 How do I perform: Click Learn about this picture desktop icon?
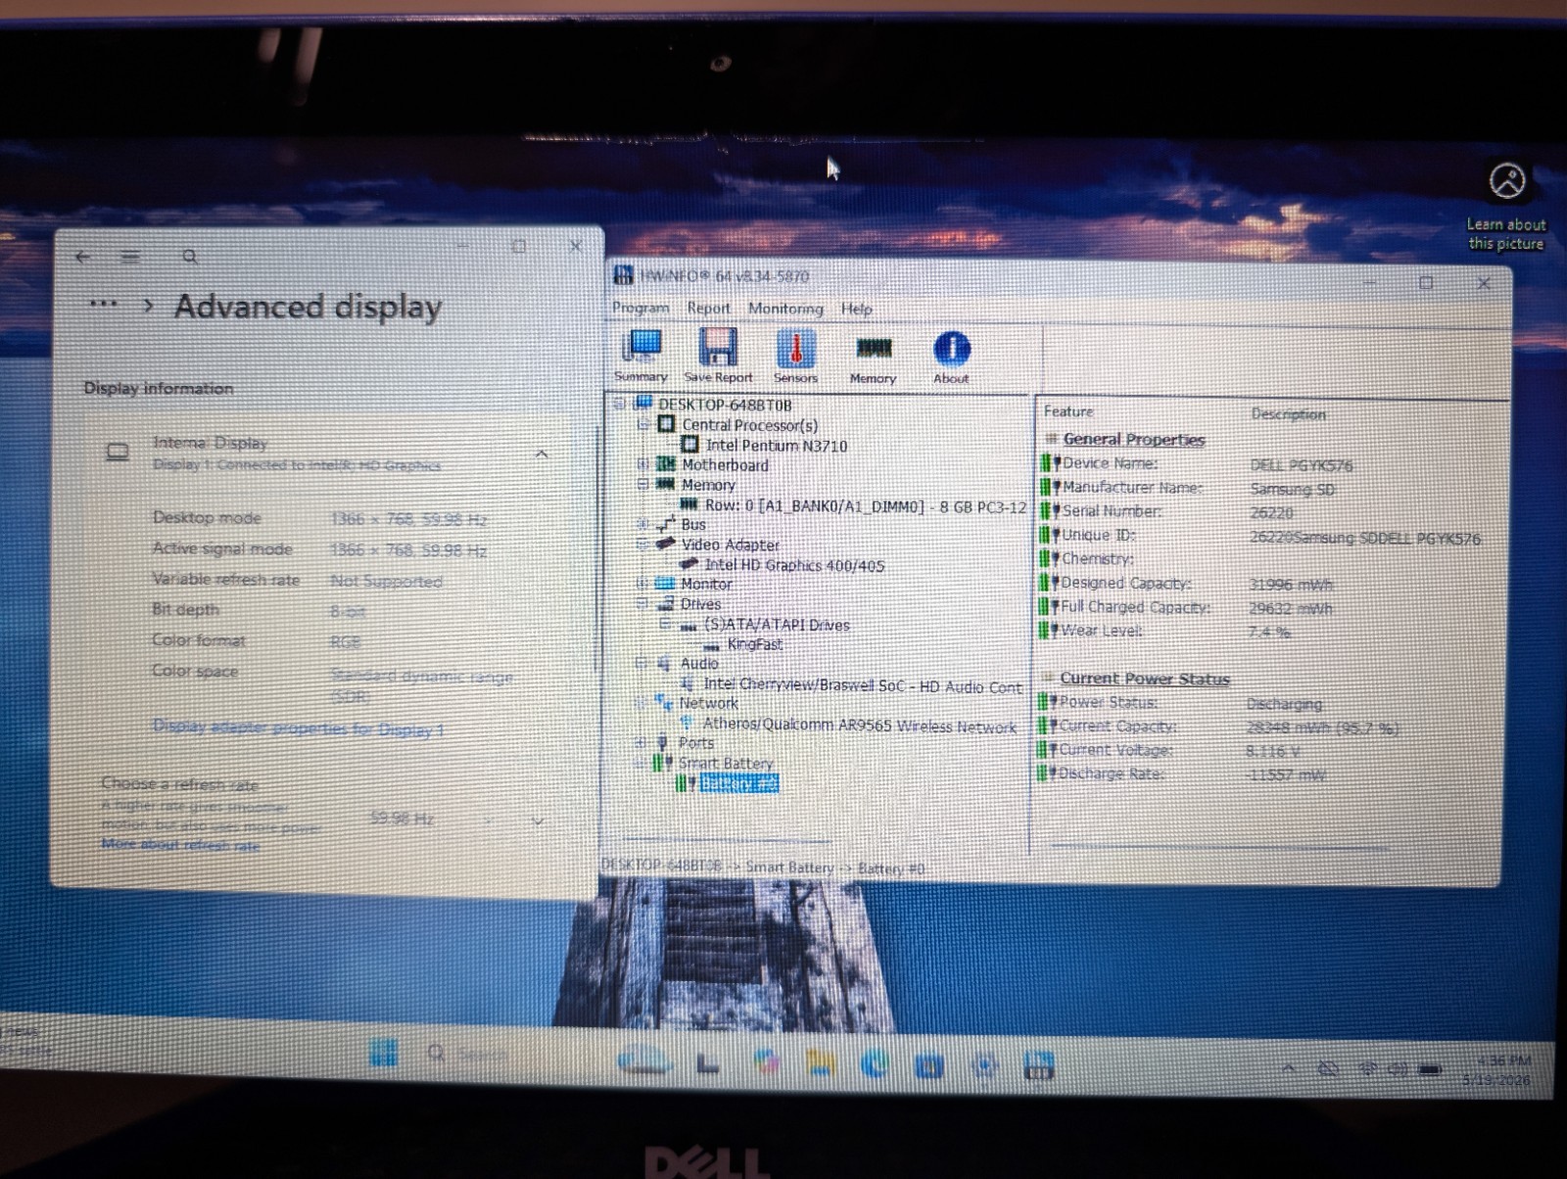(x=1506, y=205)
